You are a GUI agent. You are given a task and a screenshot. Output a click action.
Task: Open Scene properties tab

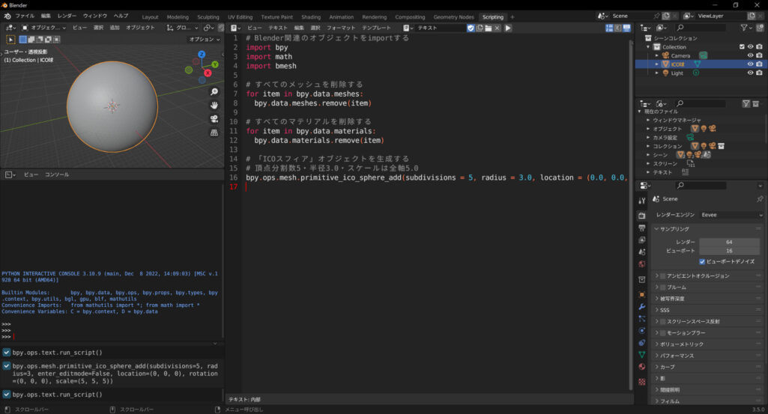[641, 252]
